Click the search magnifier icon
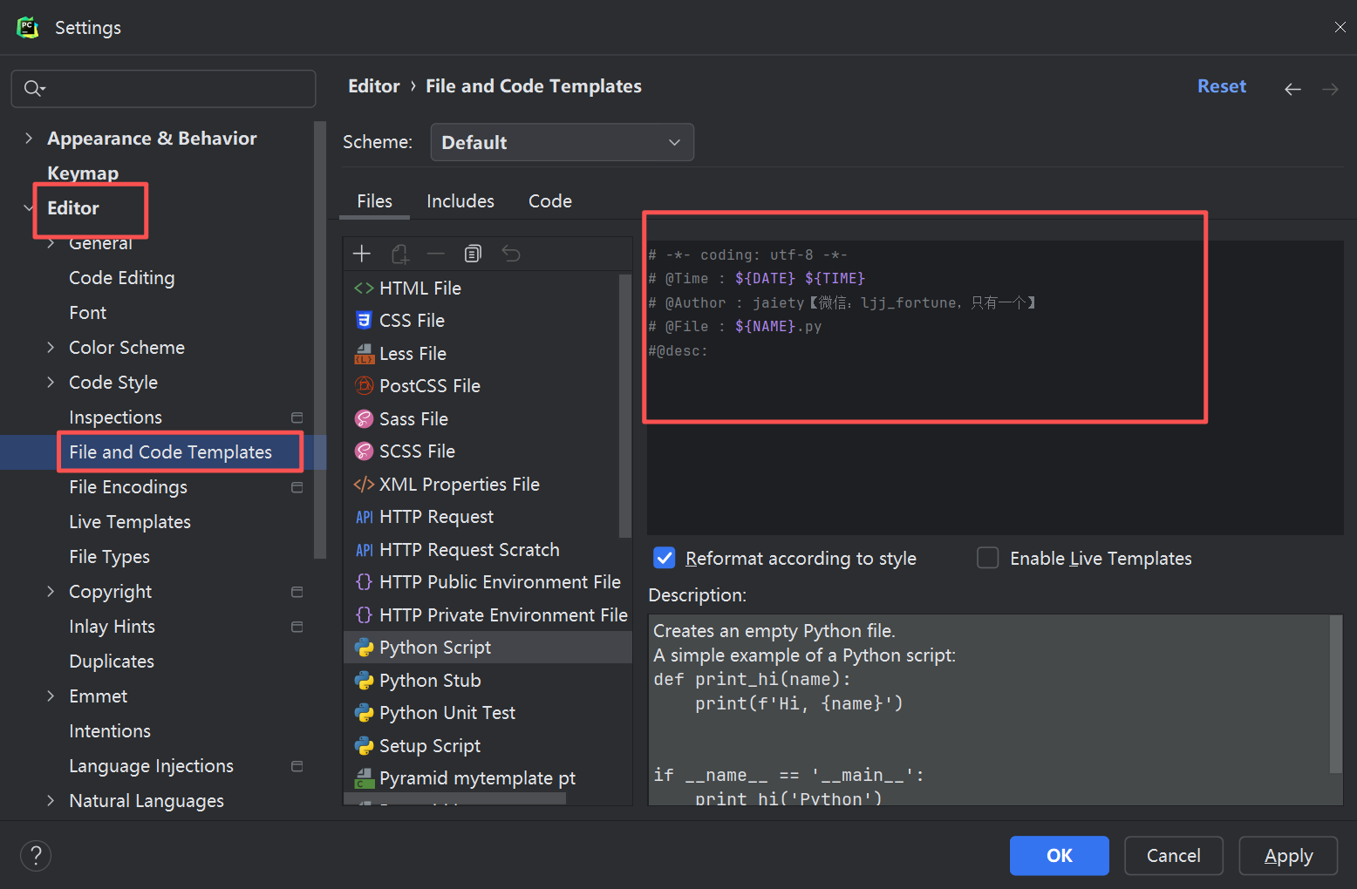Screen dimensions: 1357x889 coord(33,88)
